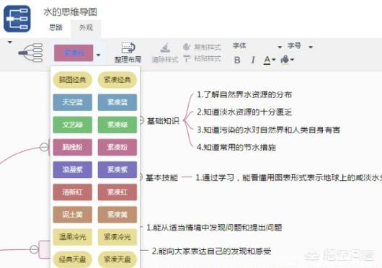
Task: Select the 紧凑冷光 theme
Action: [117, 237]
